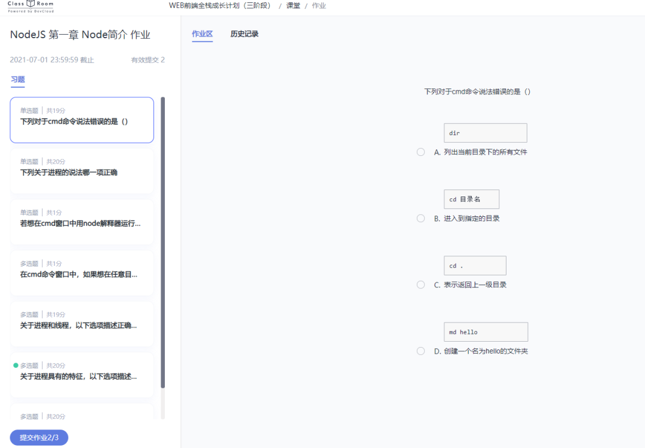Viewport: 645px width, 448px height.
Task: Click the 提交作业2/3 submit button
Action: [x=39, y=437]
